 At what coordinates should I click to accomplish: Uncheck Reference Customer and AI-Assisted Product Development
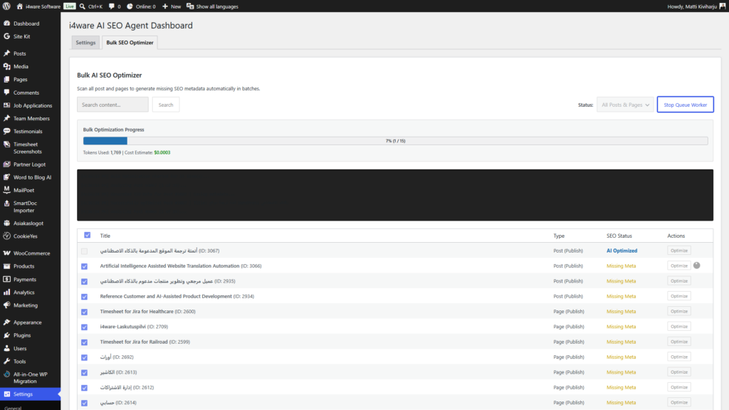(84, 297)
